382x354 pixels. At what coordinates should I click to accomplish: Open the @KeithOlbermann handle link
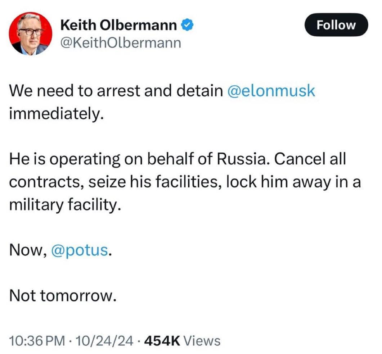point(121,43)
